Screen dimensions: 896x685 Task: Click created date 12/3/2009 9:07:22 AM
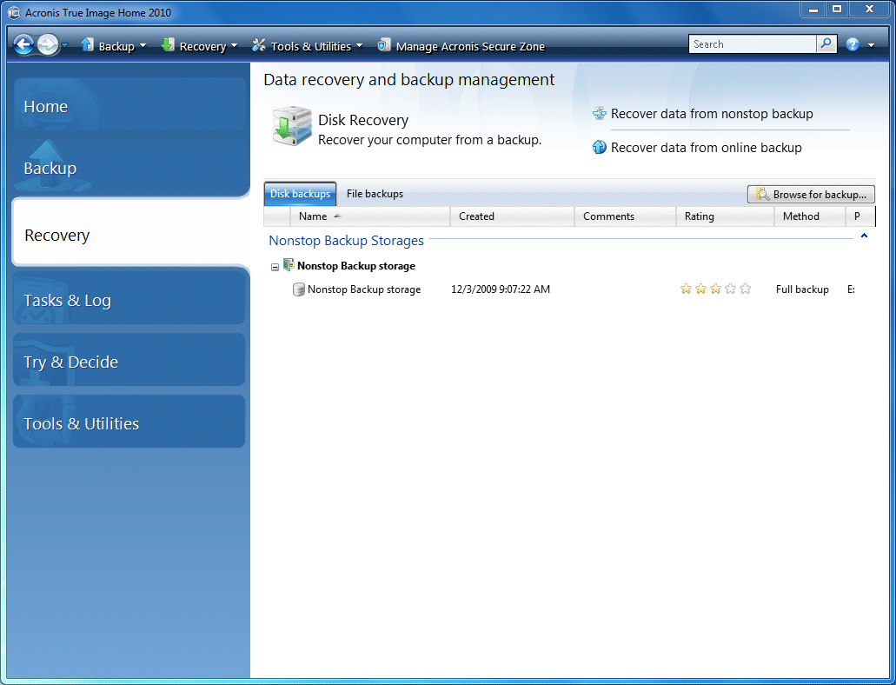(x=501, y=289)
